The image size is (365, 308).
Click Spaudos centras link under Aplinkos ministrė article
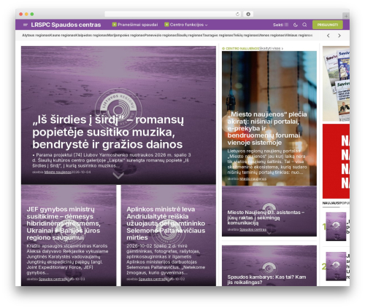152,279
